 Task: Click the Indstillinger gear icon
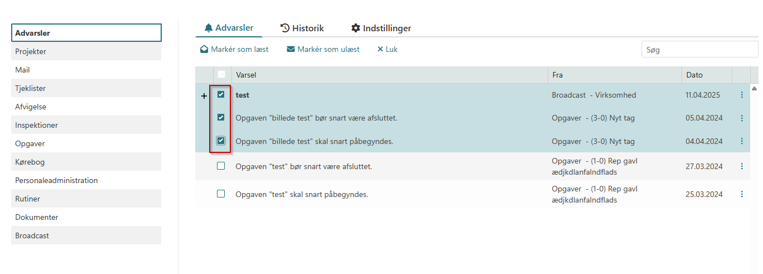click(355, 28)
